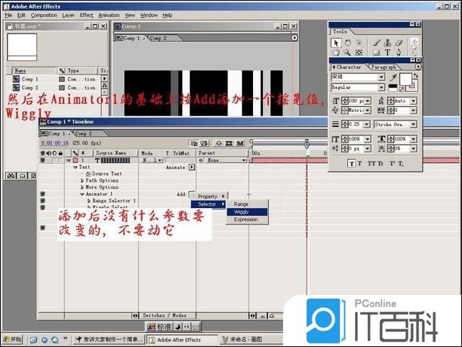Open Animation menu

pyautogui.click(x=109, y=15)
